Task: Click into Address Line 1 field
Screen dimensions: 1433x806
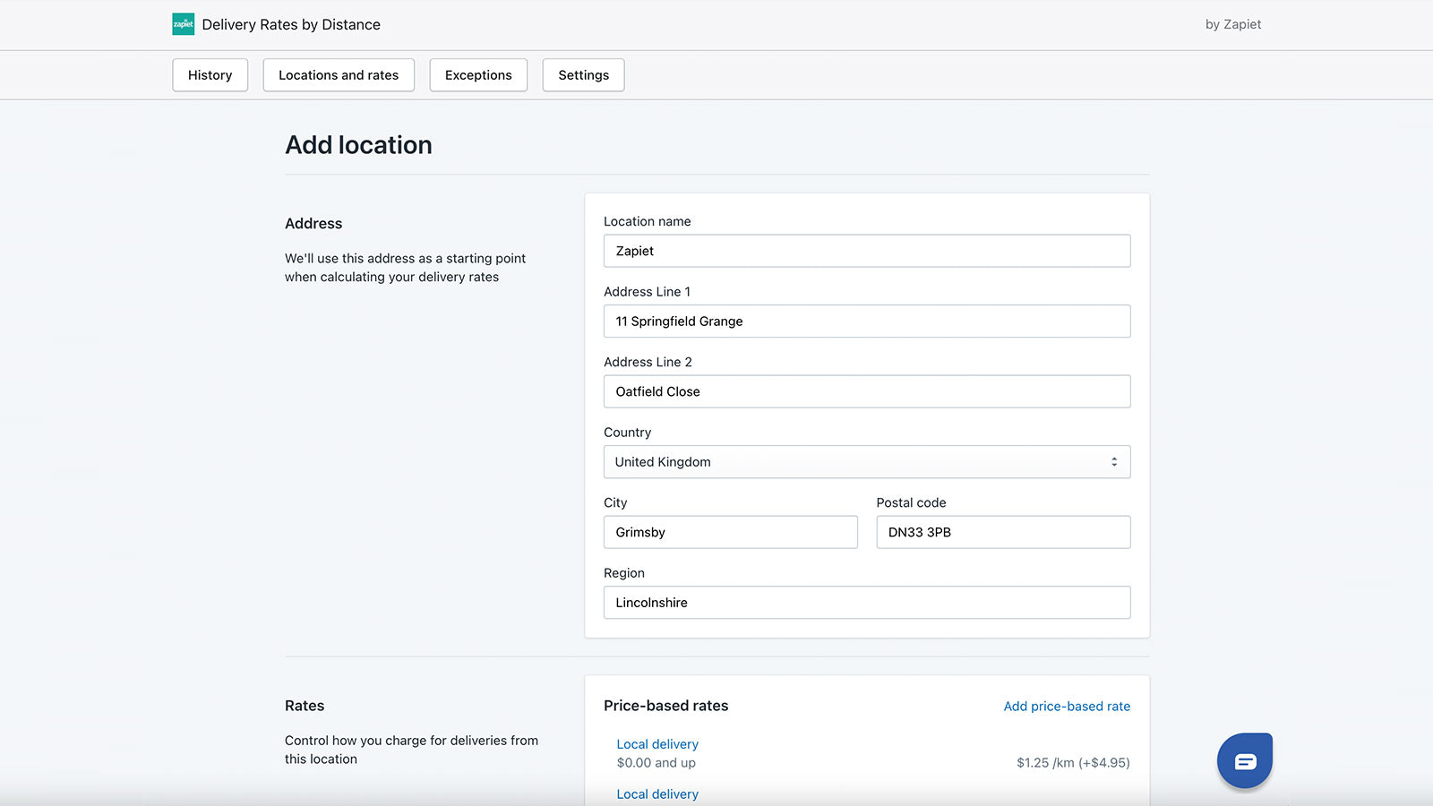Action: click(x=867, y=322)
